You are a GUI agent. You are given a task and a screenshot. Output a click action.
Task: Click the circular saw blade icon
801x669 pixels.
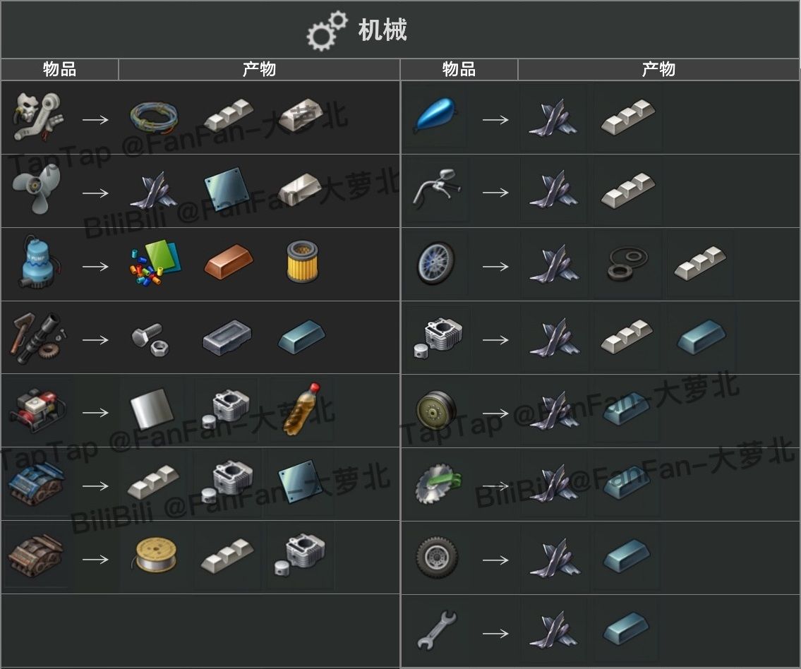click(x=438, y=483)
